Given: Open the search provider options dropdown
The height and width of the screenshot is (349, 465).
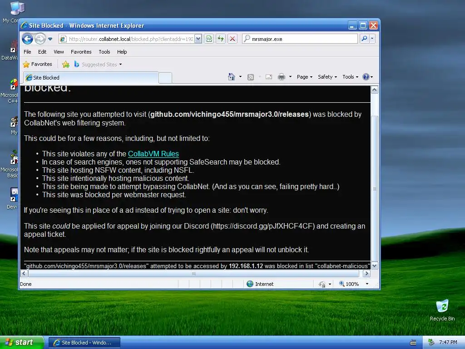Looking at the screenshot, I should (x=372, y=39).
